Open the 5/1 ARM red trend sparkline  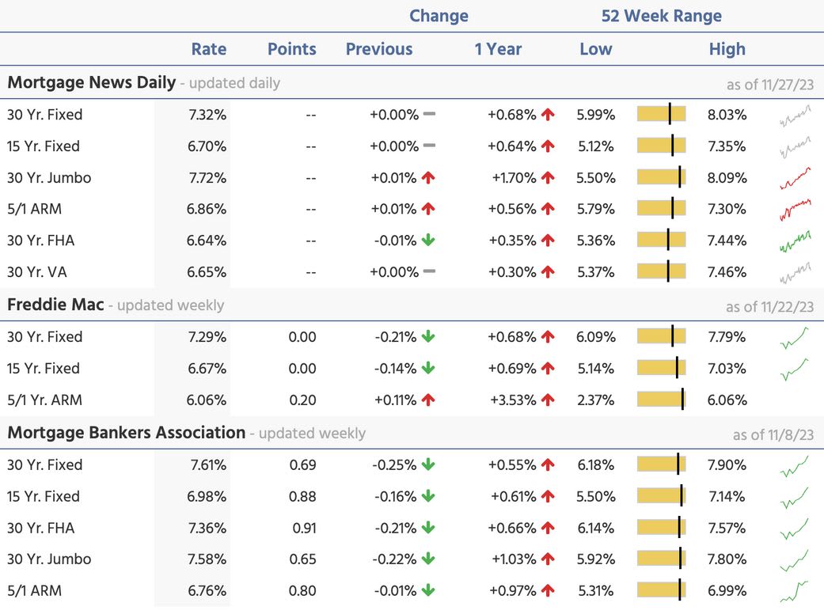[x=795, y=210]
